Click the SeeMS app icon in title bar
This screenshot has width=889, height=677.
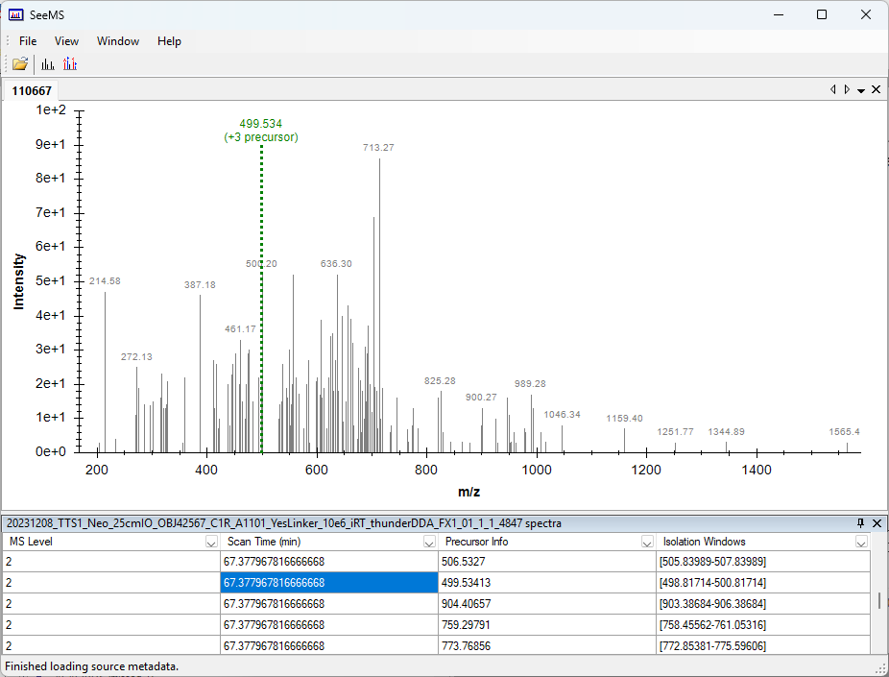click(x=15, y=14)
